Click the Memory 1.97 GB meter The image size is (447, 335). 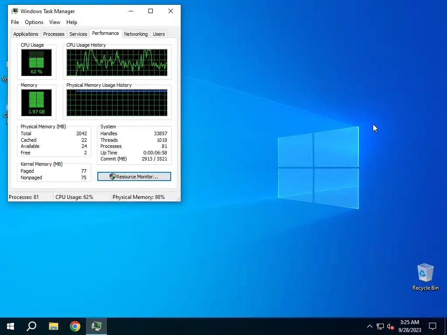click(36, 103)
